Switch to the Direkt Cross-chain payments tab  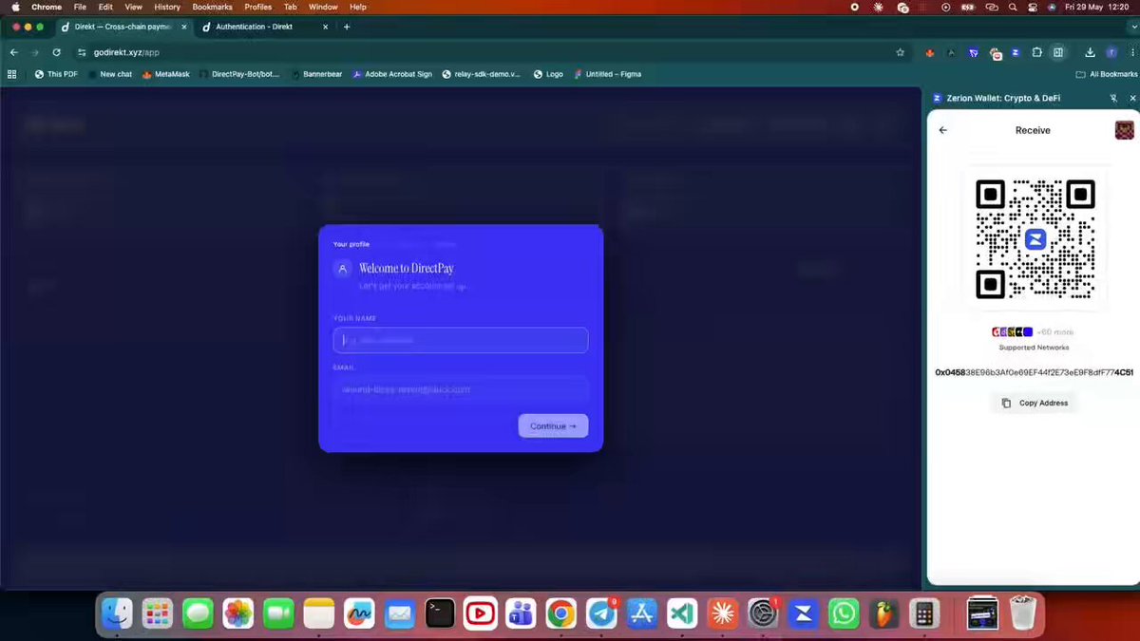tap(122, 27)
